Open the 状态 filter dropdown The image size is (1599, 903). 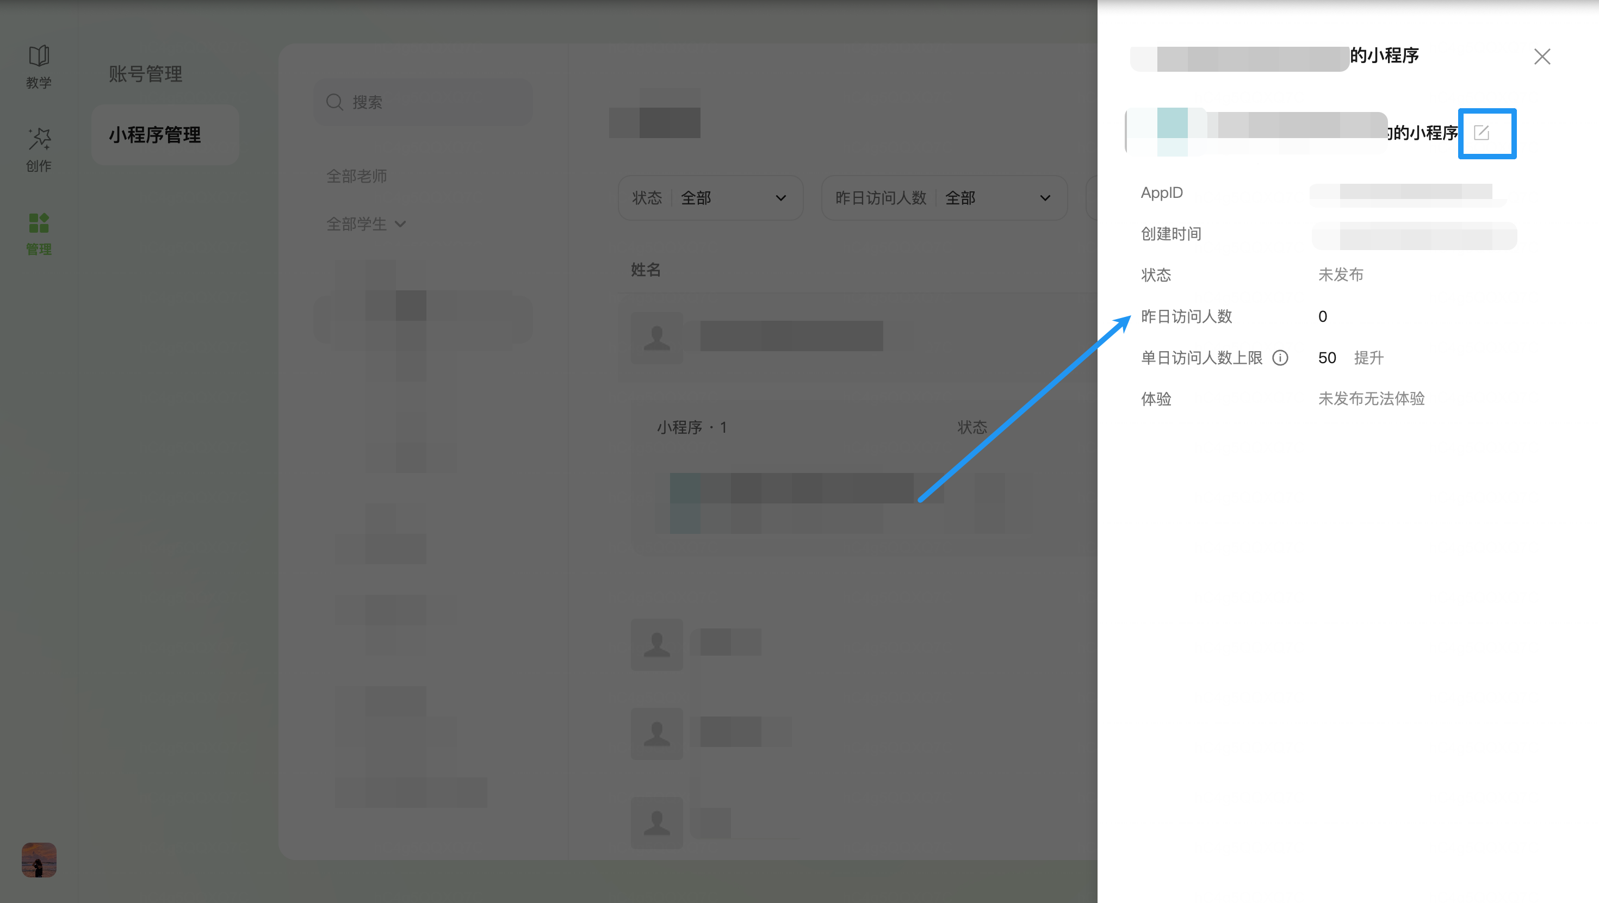[x=710, y=198]
